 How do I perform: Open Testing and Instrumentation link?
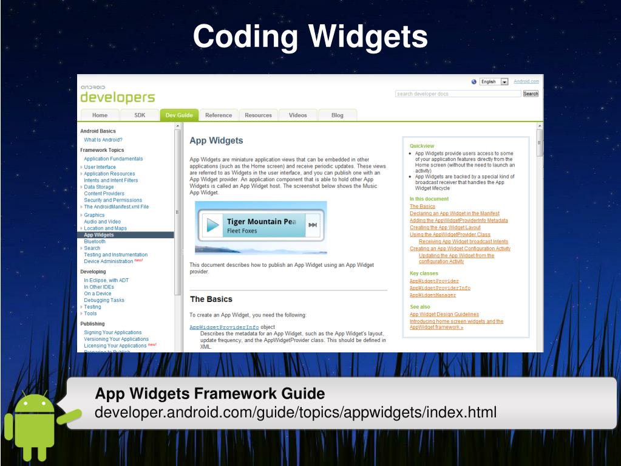click(x=116, y=255)
